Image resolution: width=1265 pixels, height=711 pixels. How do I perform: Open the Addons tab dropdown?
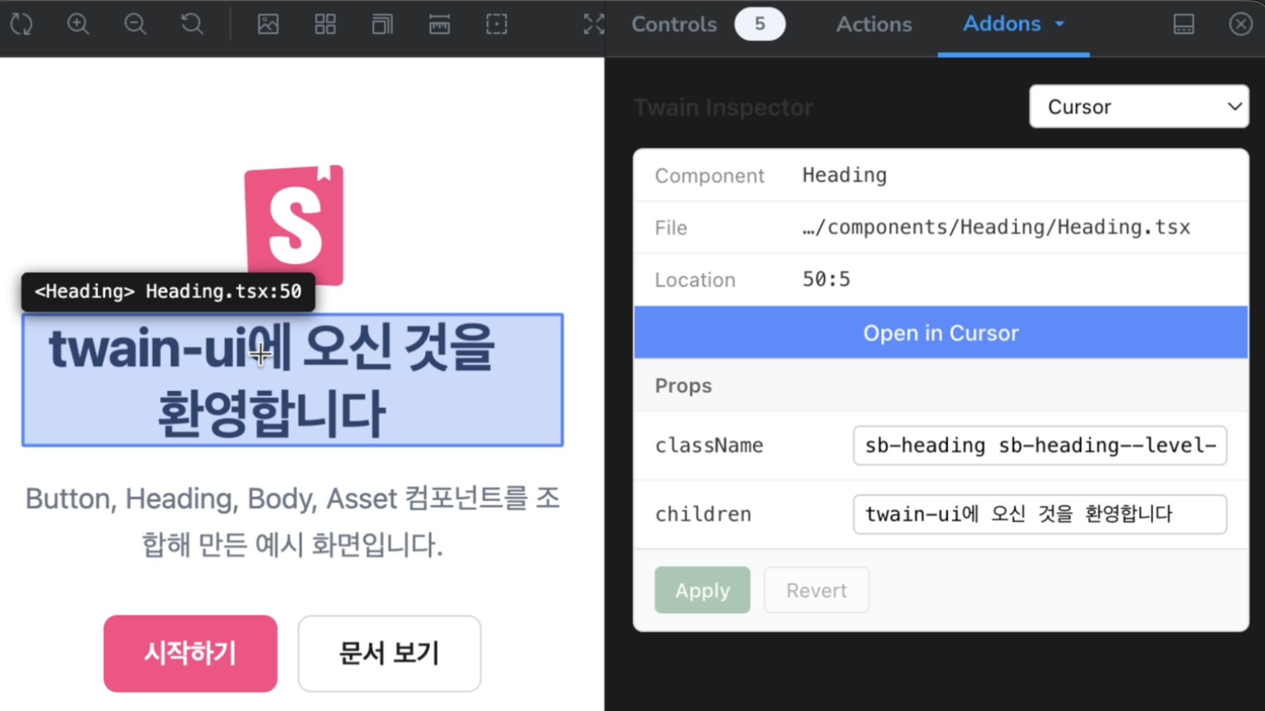point(1014,24)
